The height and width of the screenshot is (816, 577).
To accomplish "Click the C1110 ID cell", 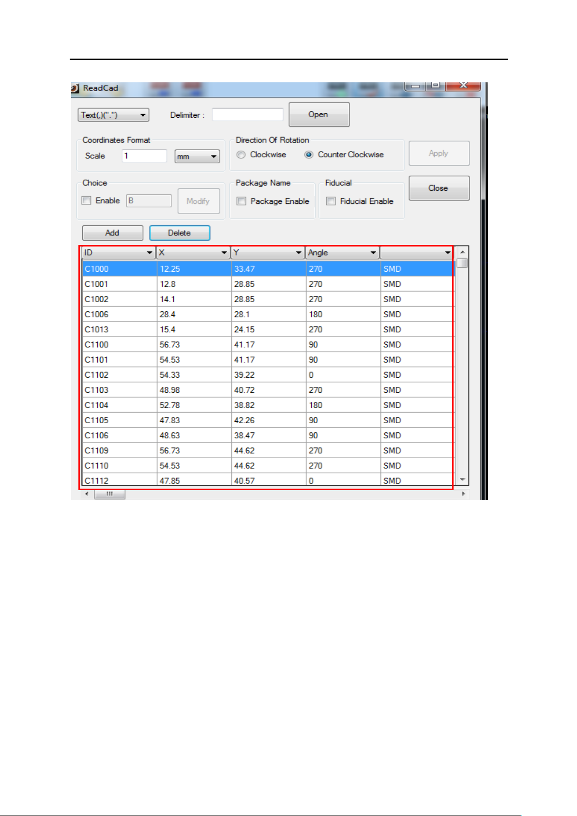I will point(120,465).
